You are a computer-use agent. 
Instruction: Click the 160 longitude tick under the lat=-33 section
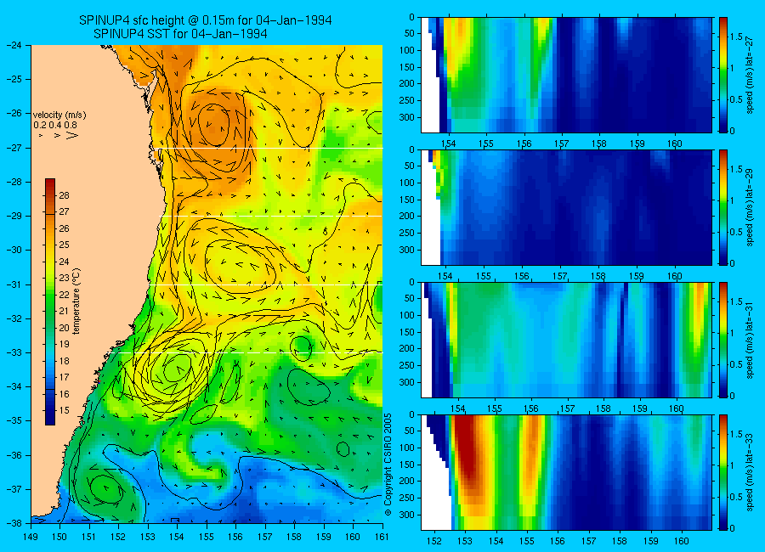pyautogui.click(x=682, y=541)
